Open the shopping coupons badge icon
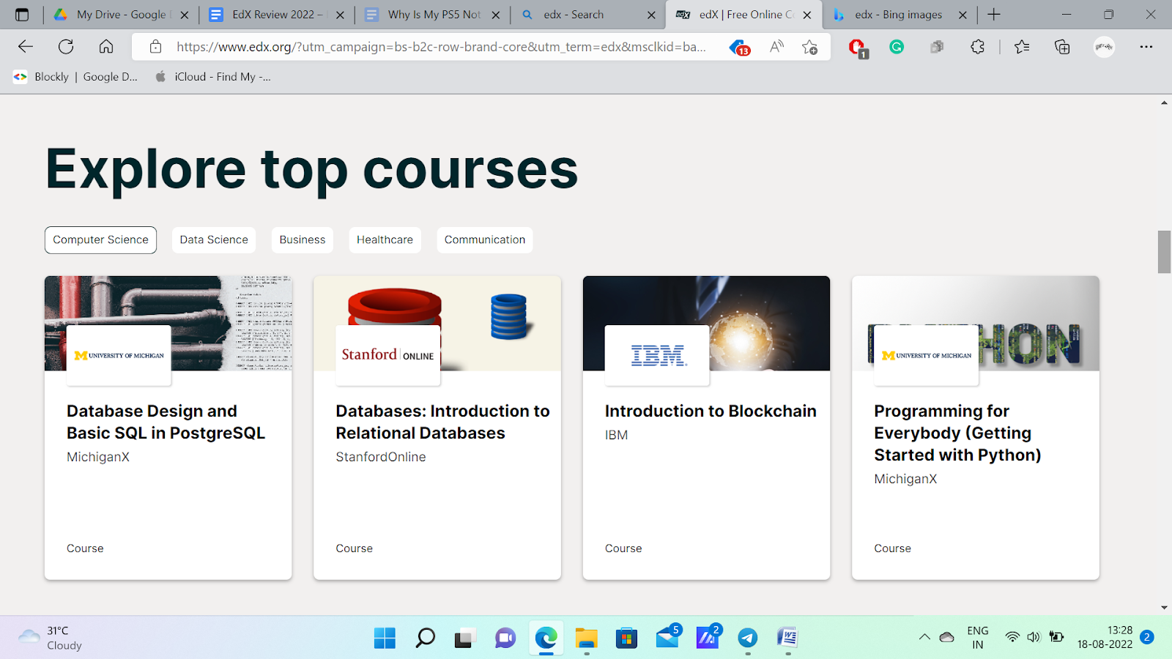Image resolution: width=1172 pixels, height=659 pixels. (739, 48)
